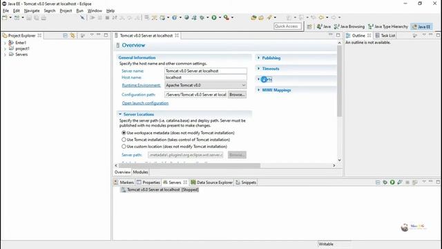The image size is (442, 249).
Task: Click the editor's vertical scrollbar thumb
Action: coord(339,81)
